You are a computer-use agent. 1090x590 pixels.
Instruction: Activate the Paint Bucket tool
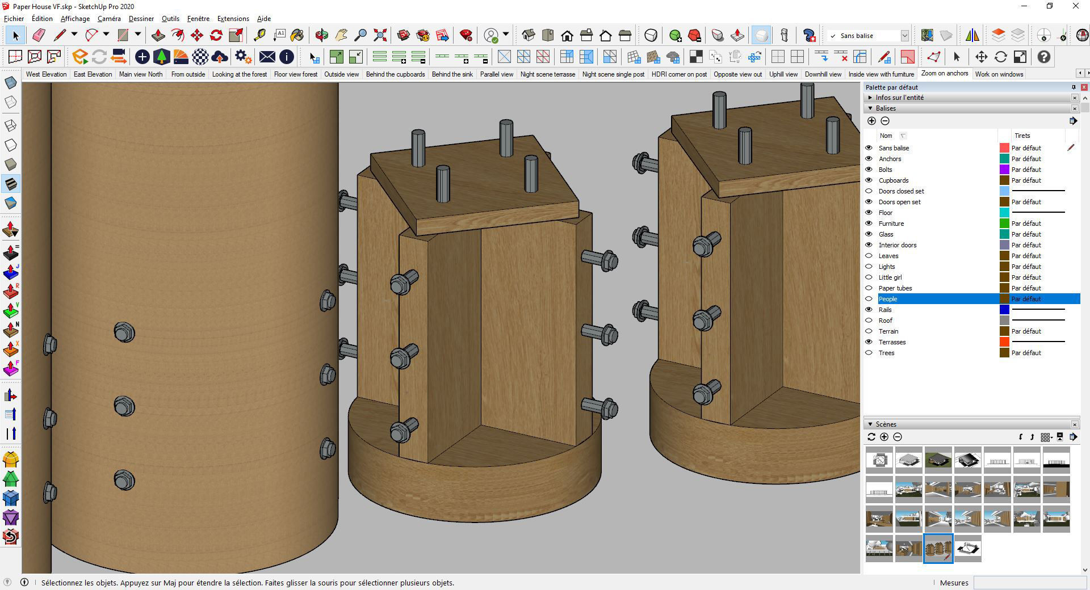point(297,35)
